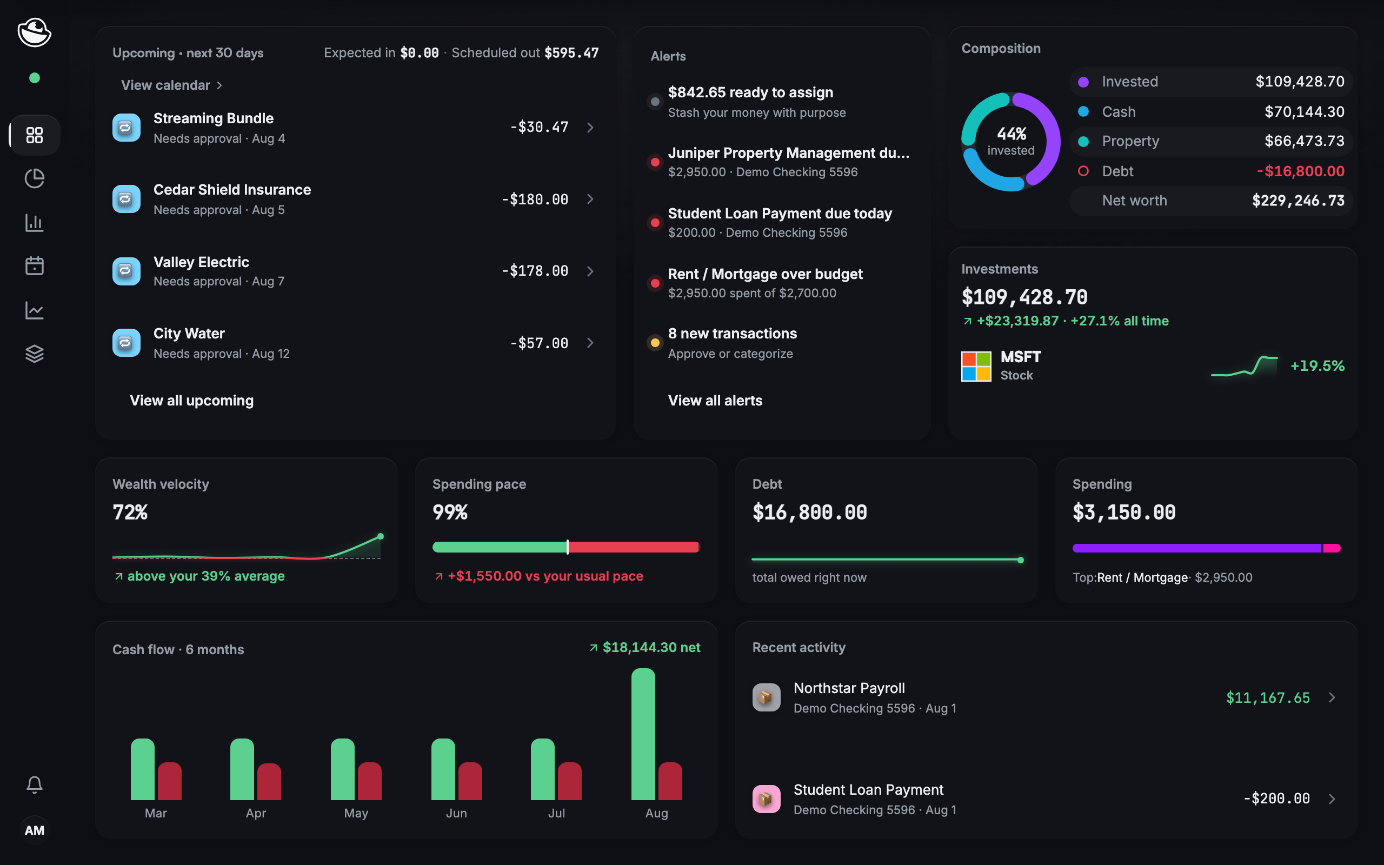Expand the Cedar Shield Insurance chevron
This screenshot has width=1384, height=865.
click(590, 199)
